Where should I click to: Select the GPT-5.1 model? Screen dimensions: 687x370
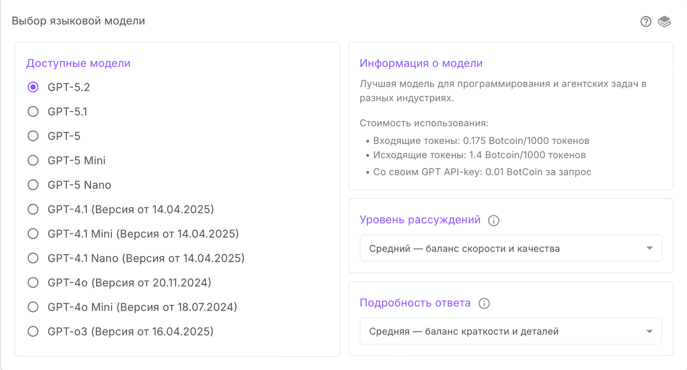coord(33,111)
